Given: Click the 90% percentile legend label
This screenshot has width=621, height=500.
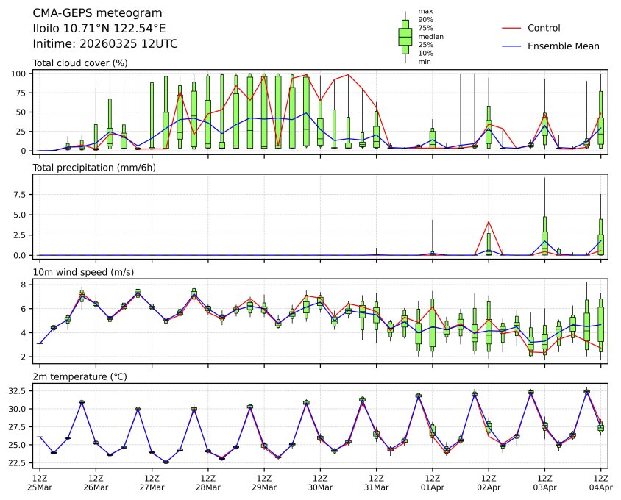Looking at the screenshot, I should (x=425, y=20).
